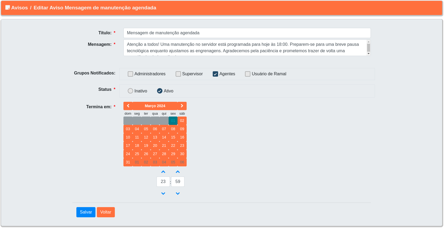Save the notice with Salvar
Viewport: 444px width, 228px height.
[x=86, y=212]
